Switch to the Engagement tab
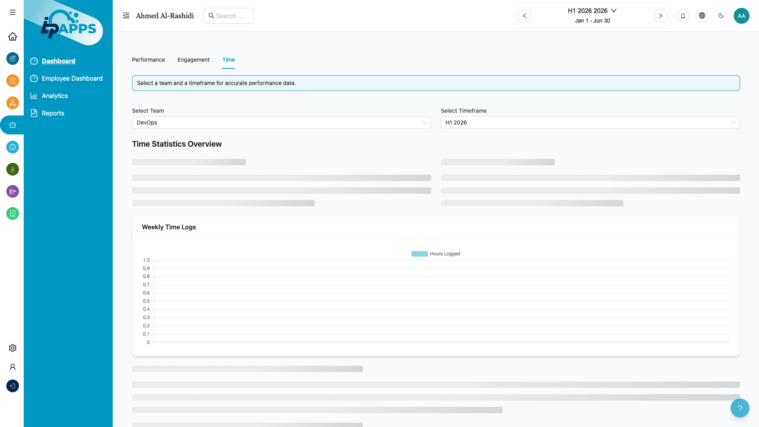 click(x=193, y=60)
